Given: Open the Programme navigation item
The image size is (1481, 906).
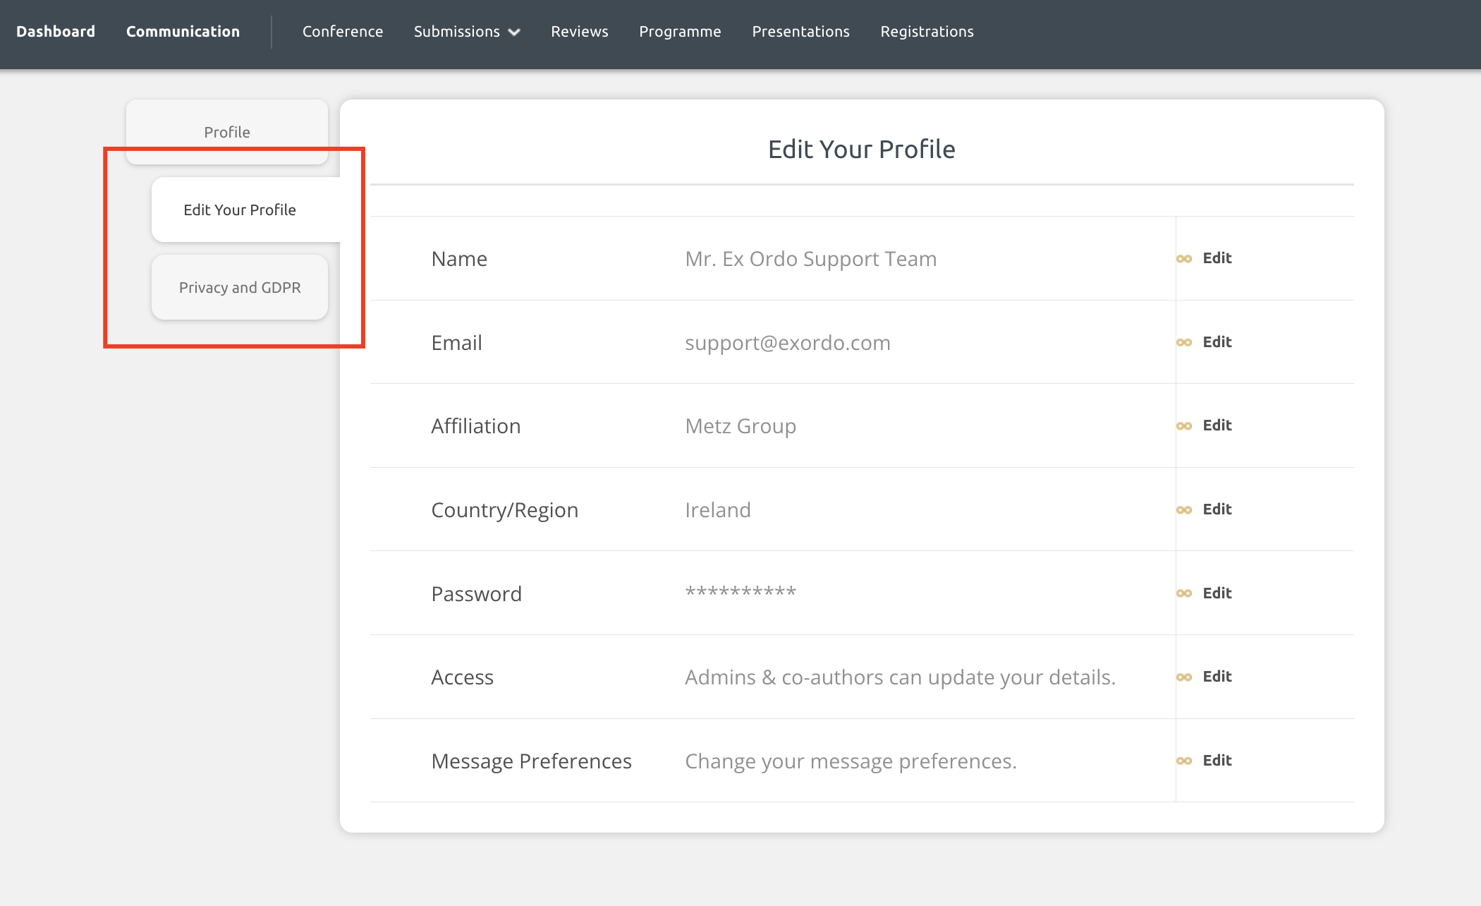Looking at the screenshot, I should tap(680, 32).
